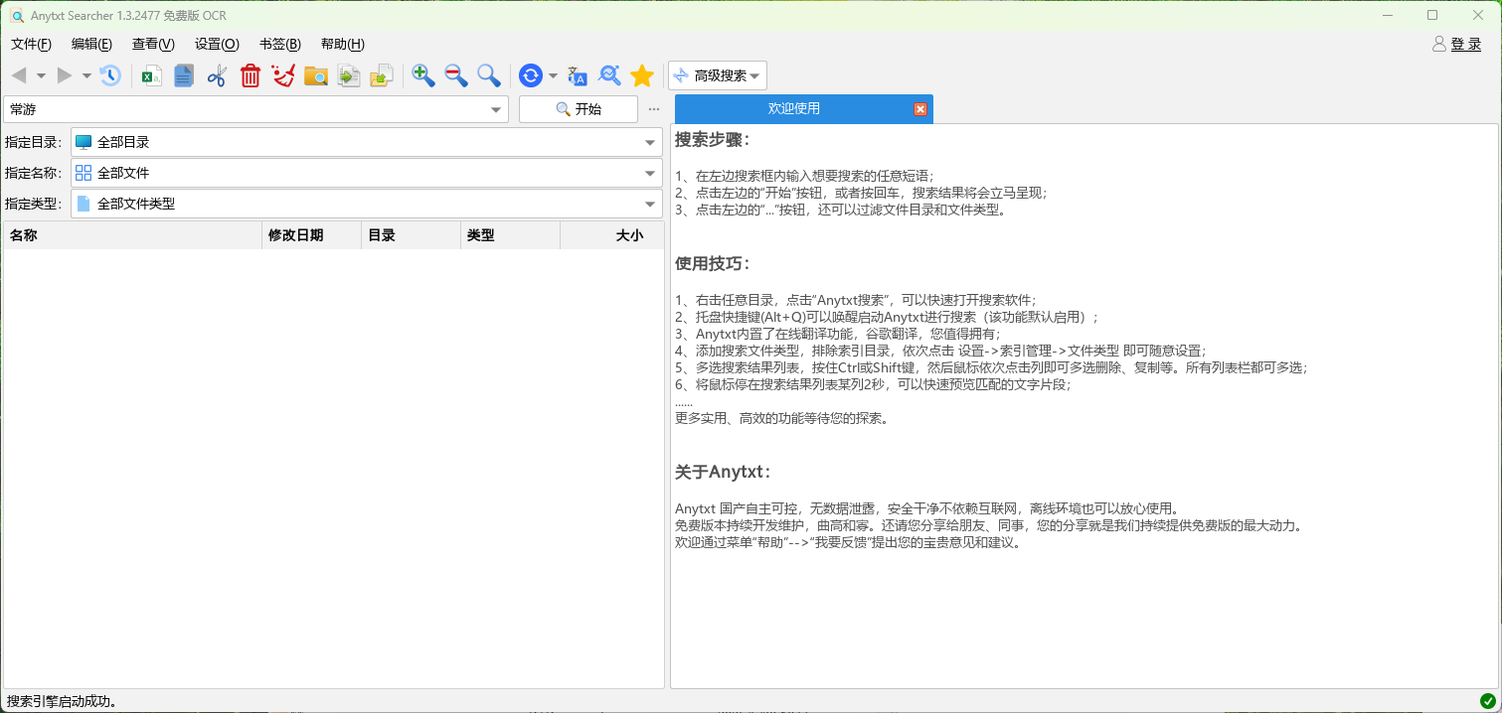Image resolution: width=1502 pixels, height=713 pixels.
Task: Open the 全部目录 directory dropdown
Action: click(x=367, y=142)
